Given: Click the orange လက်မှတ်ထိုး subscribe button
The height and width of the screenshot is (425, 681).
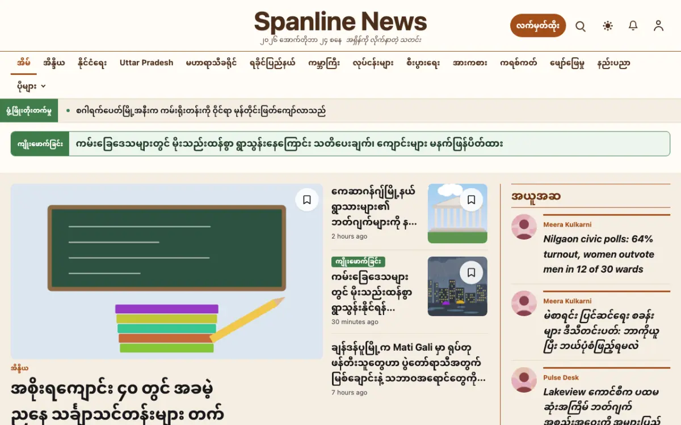Looking at the screenshot, I should tap(538, 26).
